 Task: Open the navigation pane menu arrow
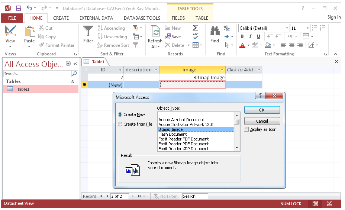68,64
